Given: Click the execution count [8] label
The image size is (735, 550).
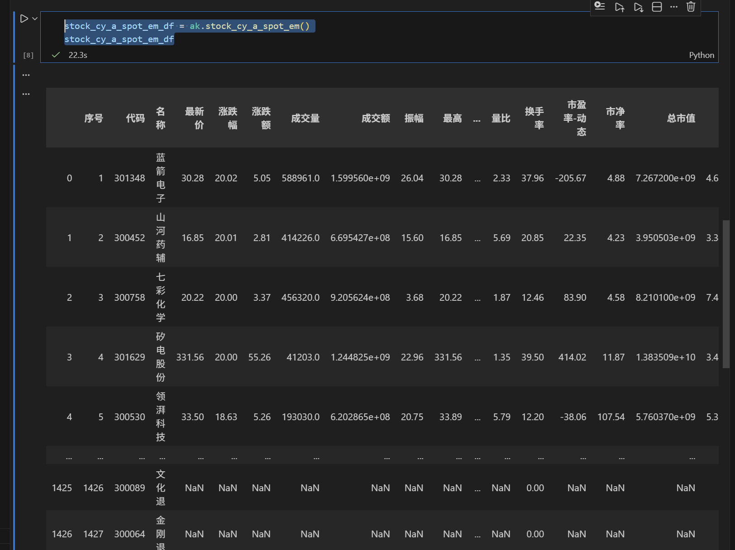Looking at the screenshot, I should point(29,55).
